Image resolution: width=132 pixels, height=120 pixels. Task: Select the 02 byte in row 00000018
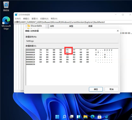pyautogui.click(x=74, y=57)
